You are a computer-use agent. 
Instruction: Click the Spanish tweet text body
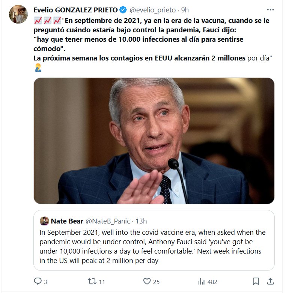[x=150, y=39]
